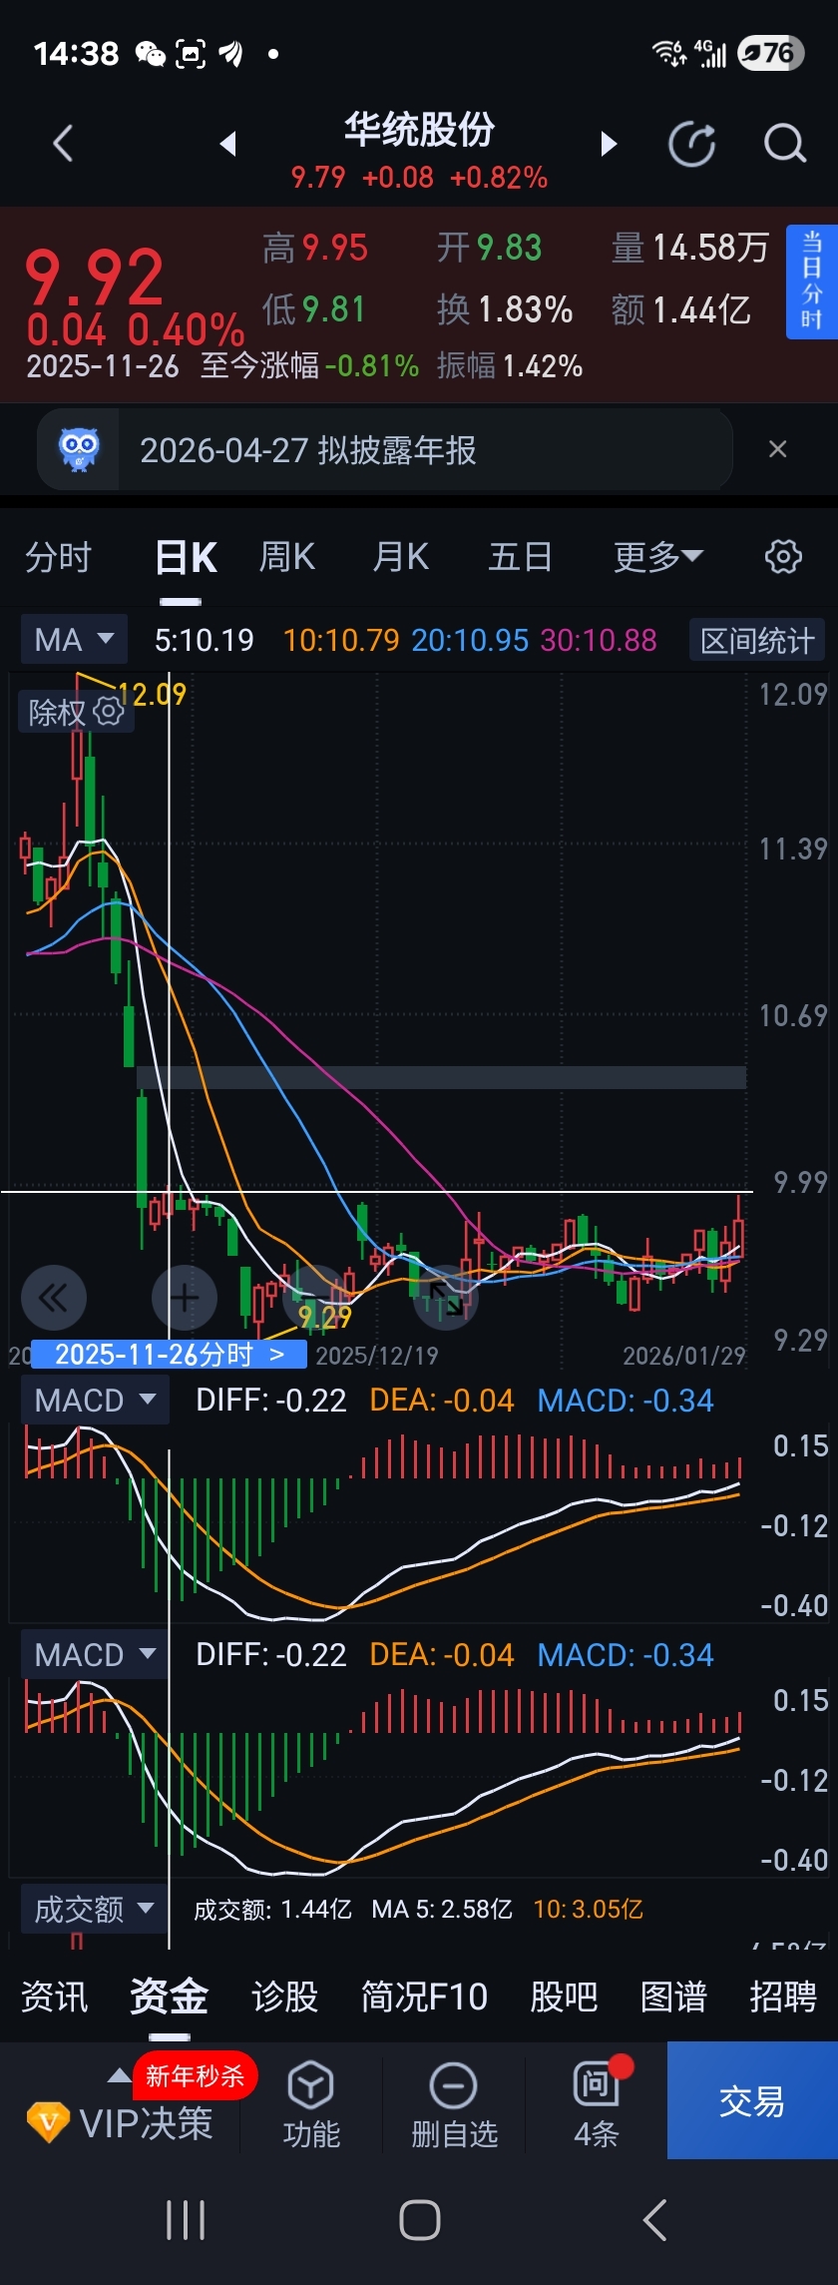Open 2025-11-26分时 link
Screen dimensions: 838x2285
click(x=170, y=1354)
